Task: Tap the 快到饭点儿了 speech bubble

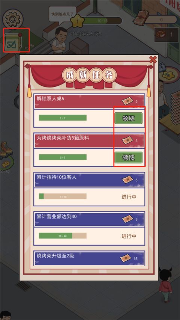Action: [62, 15]
